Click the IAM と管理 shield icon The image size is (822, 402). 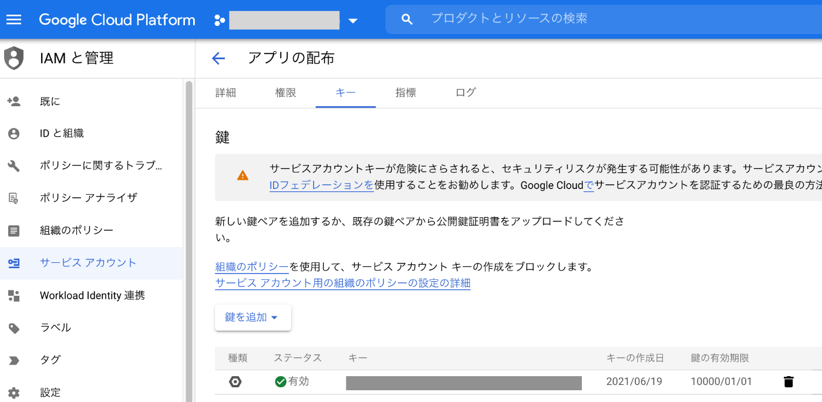(x=14, y=58)
